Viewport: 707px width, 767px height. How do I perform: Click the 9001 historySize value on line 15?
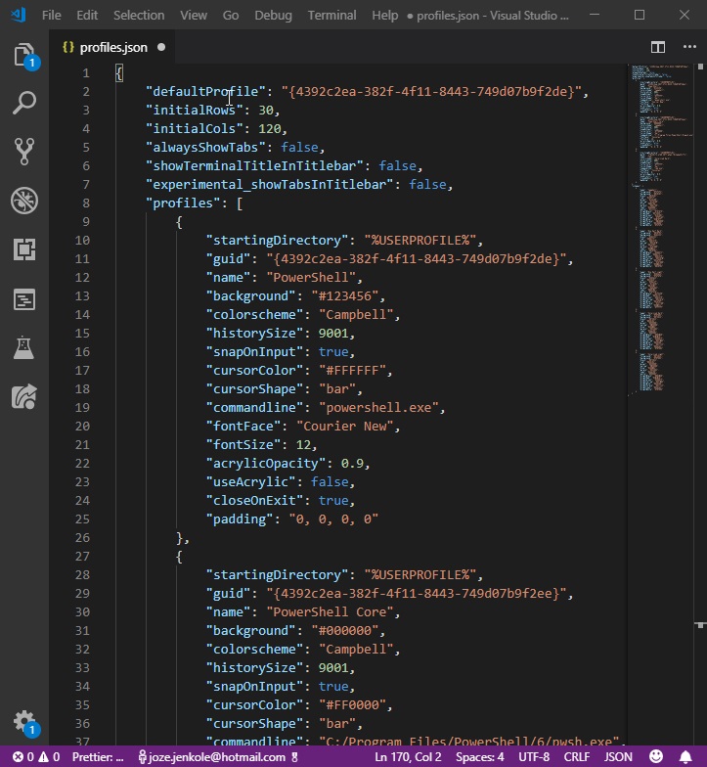(332, 333)
